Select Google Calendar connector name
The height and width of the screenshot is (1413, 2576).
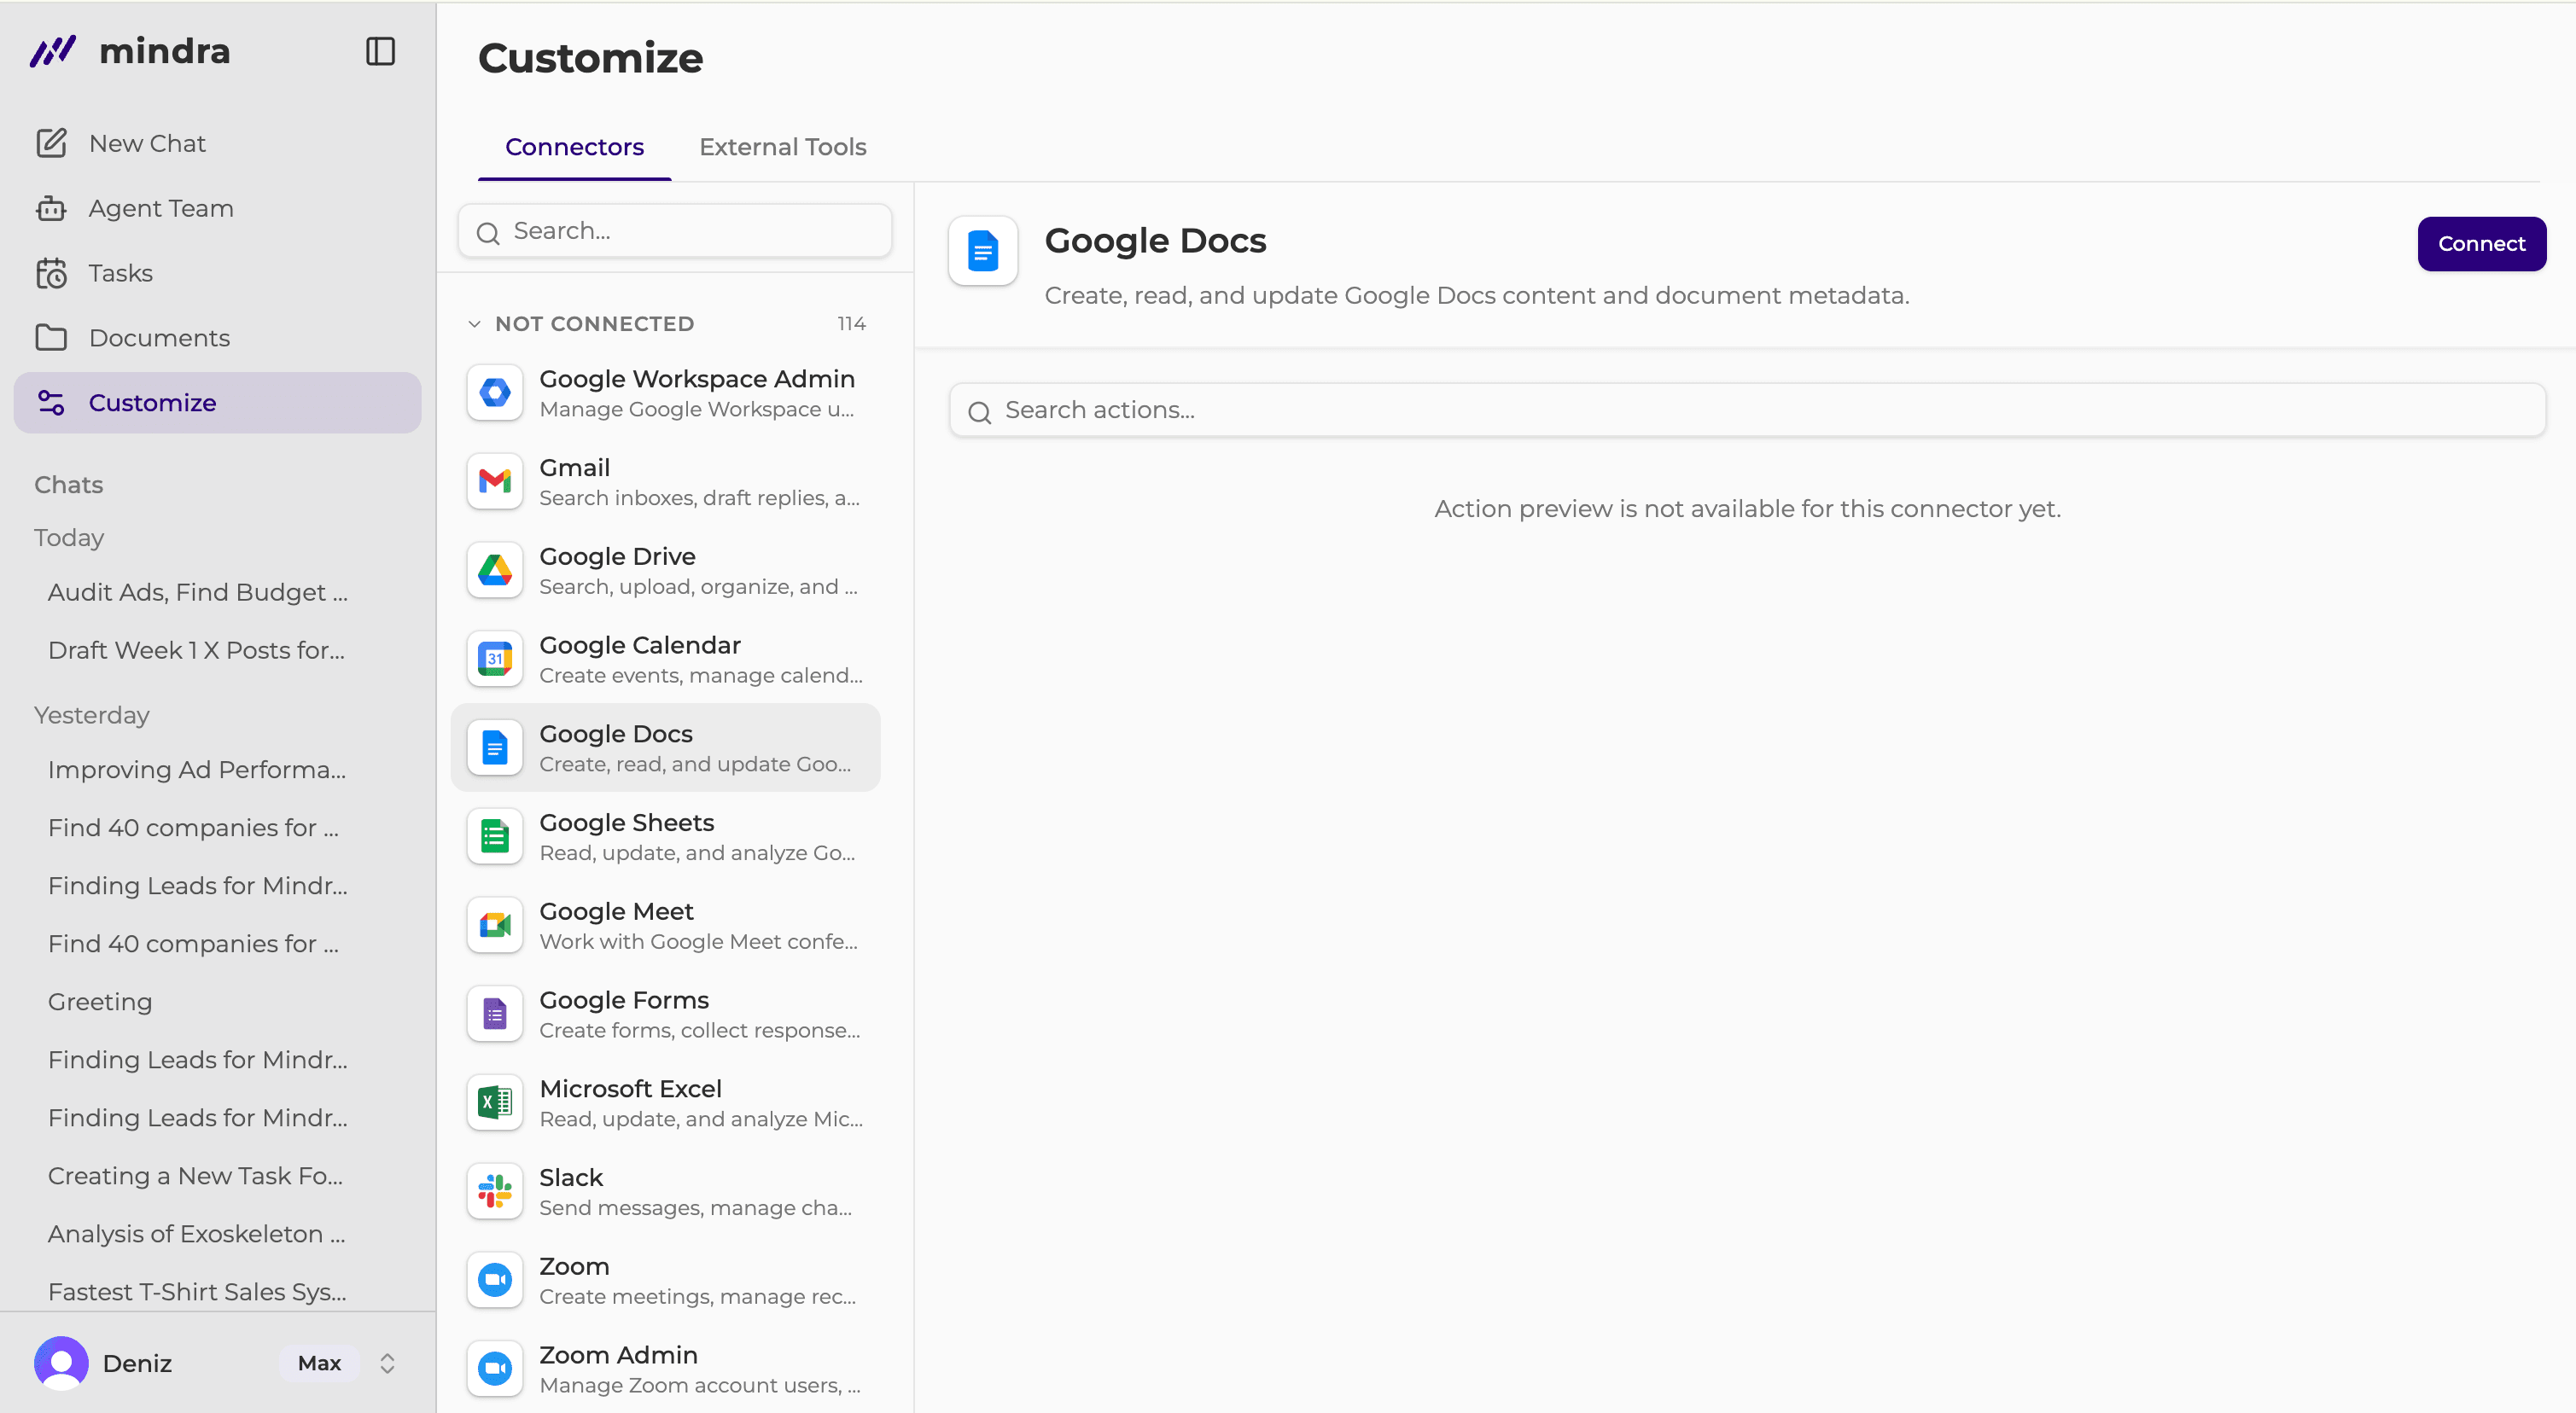coord(640,645)
